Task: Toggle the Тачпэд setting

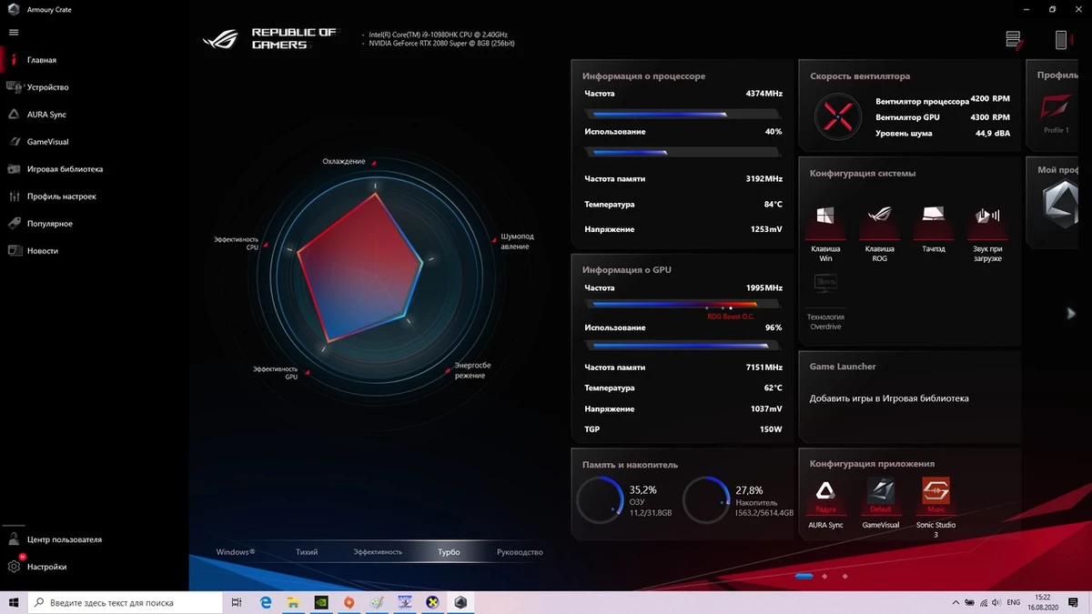Action: 933,216
